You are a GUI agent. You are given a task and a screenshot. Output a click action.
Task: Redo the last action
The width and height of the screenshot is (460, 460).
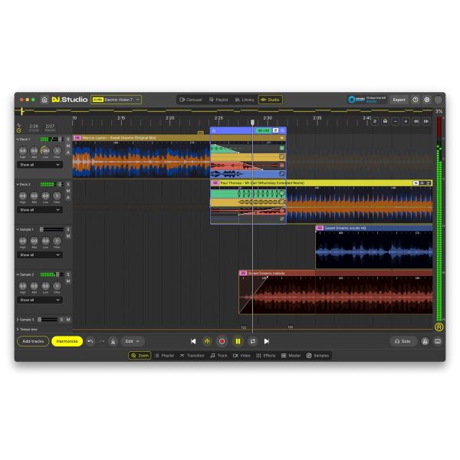101,341
